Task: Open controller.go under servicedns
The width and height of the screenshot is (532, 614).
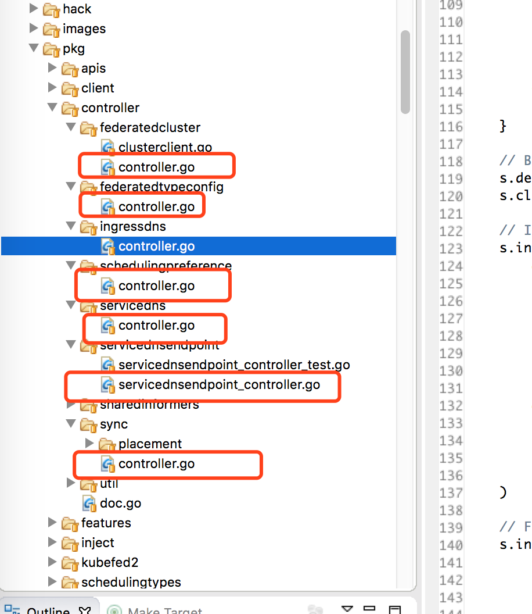Action: coord(156,326)
